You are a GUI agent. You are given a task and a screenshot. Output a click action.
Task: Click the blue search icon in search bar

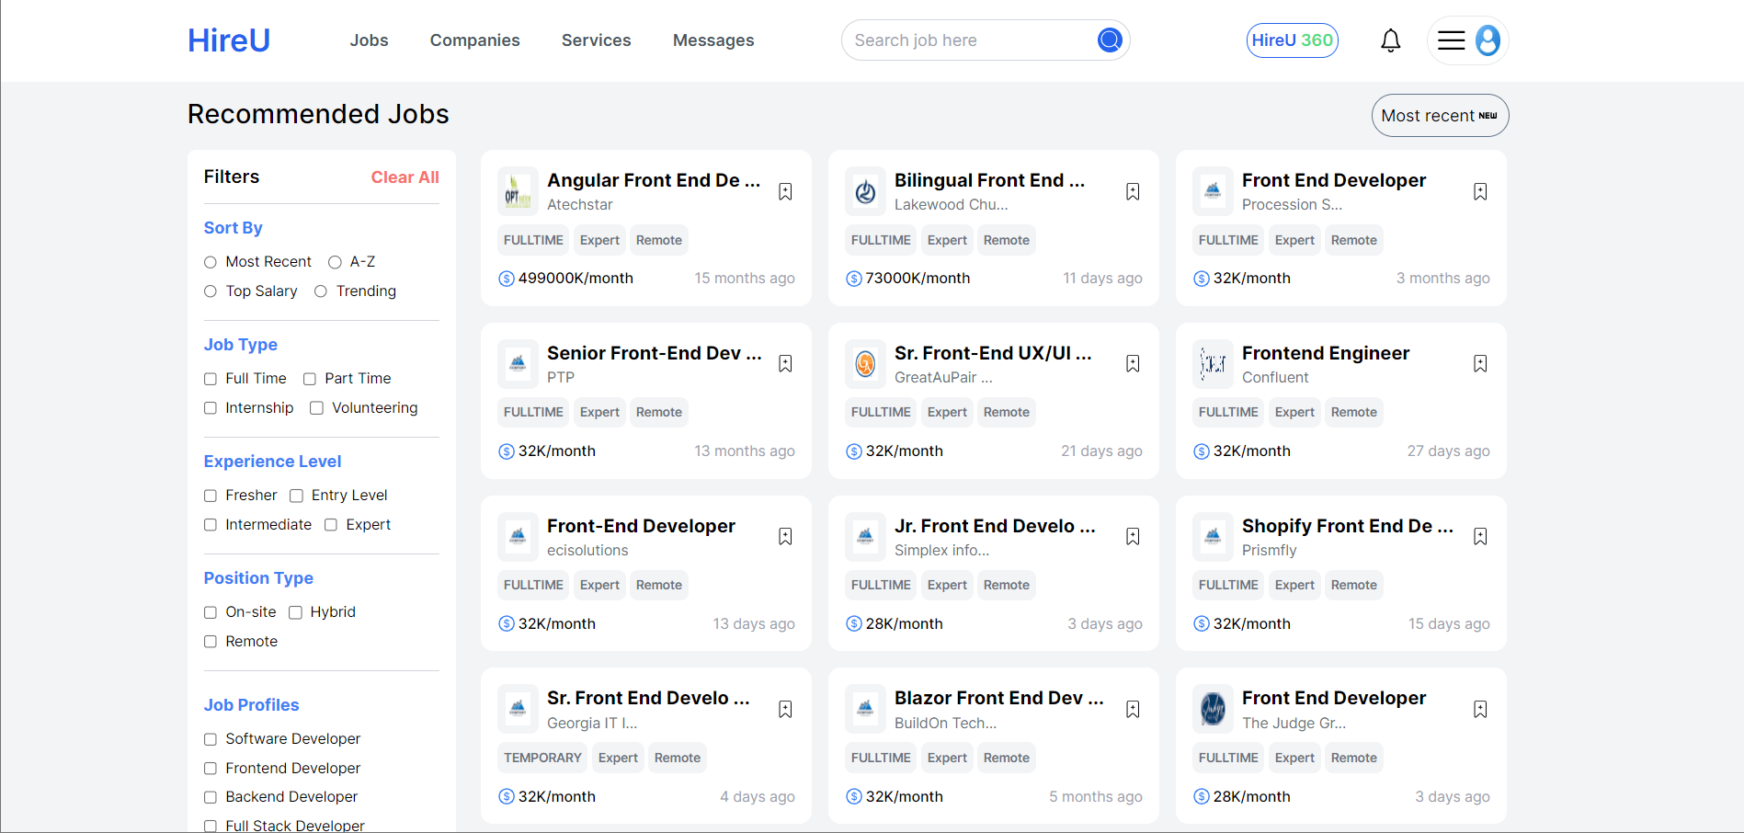1110,40
